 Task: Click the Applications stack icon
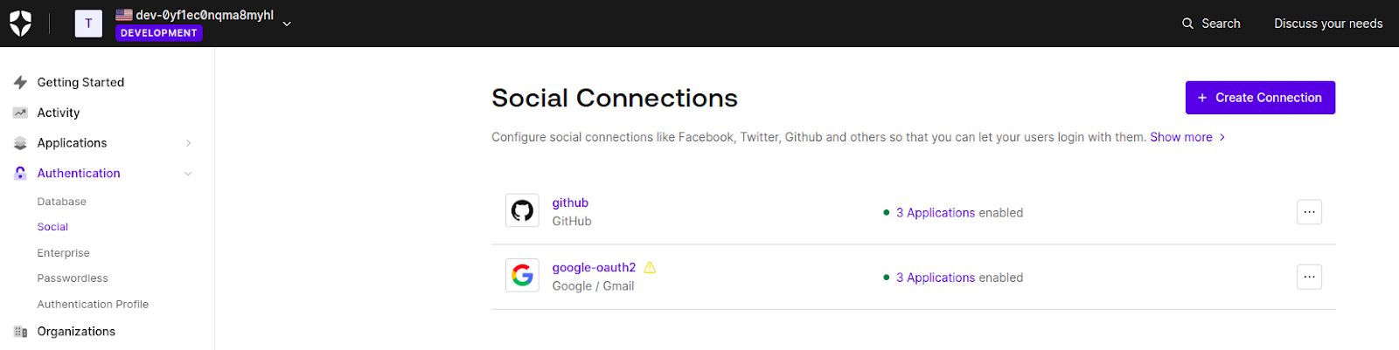20,143
